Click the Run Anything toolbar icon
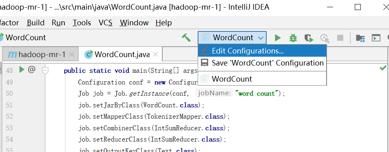This screenshot has width=389, height=152. coord(376,38)
